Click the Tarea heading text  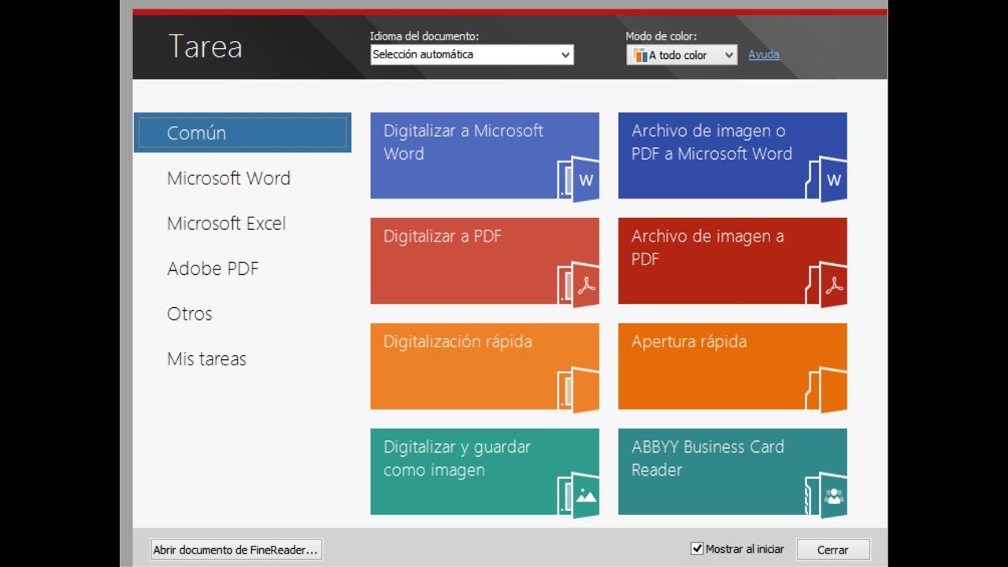(x=205, y=46)
